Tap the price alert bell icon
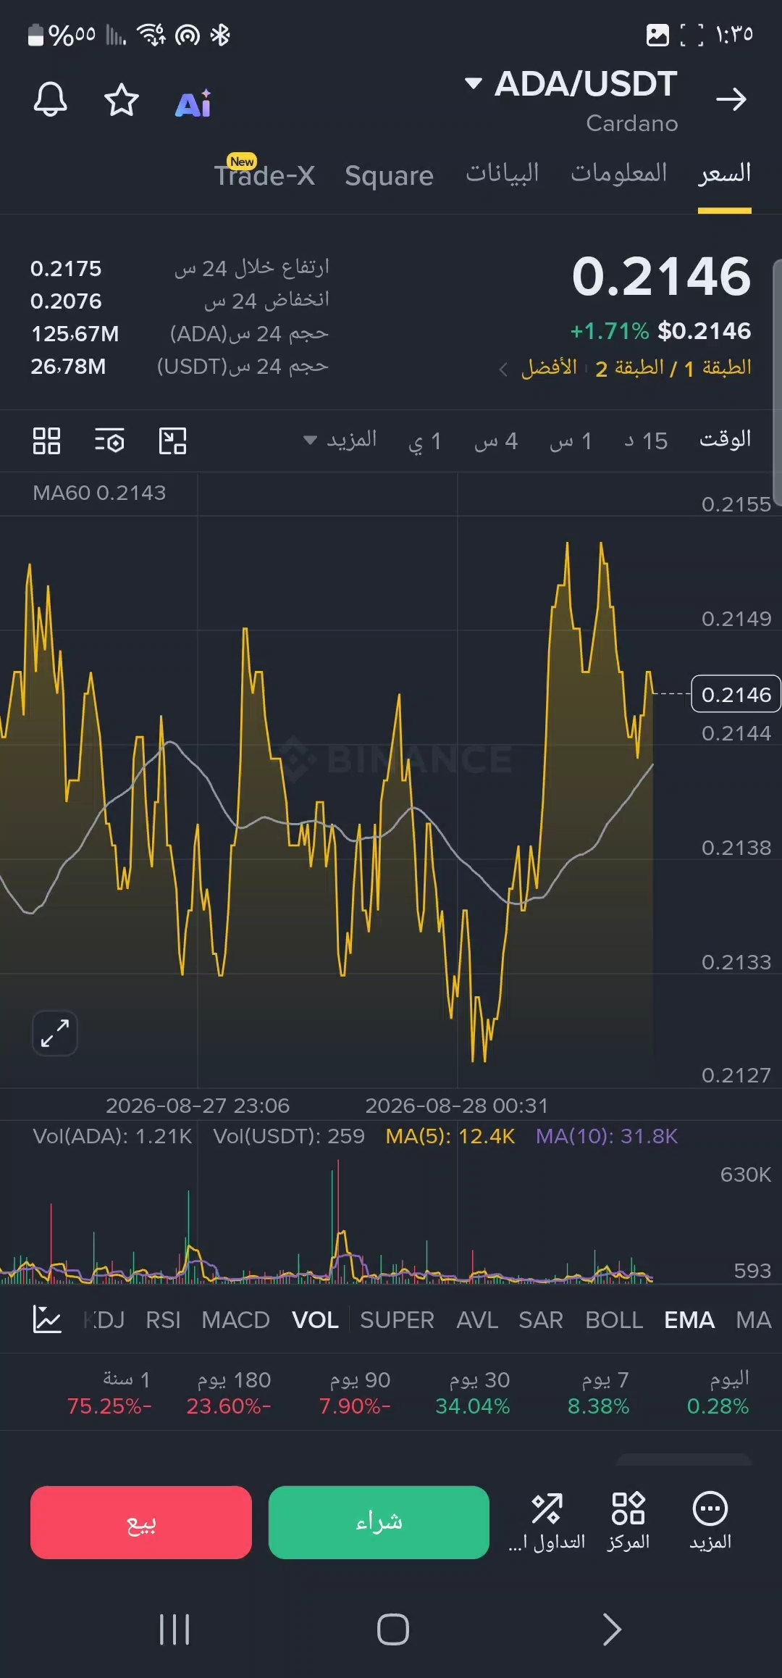The image size is (782, 1678). coord(51,99)
